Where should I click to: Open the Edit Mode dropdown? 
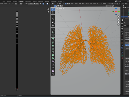[x=59, y=4]
